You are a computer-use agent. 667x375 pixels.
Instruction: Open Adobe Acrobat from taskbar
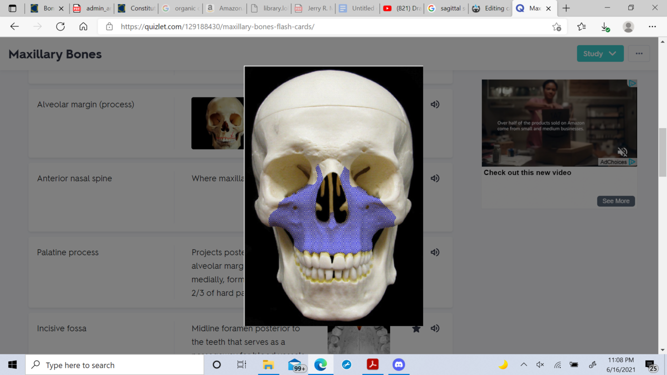[372, 365]
